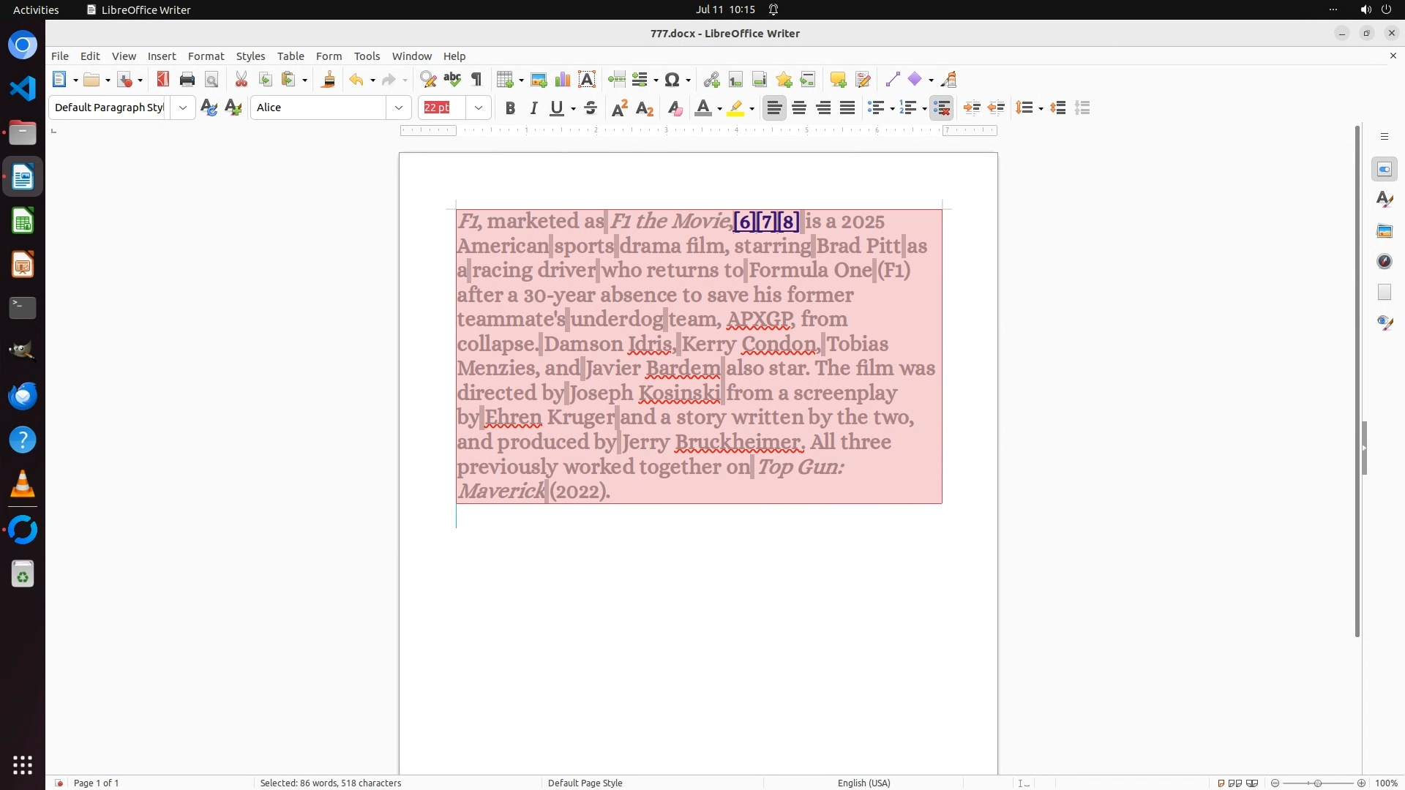Image resolution: width=1405 pixels, height=790 pixels.
Task: Open the Tools menu
Action: [367, 56]
